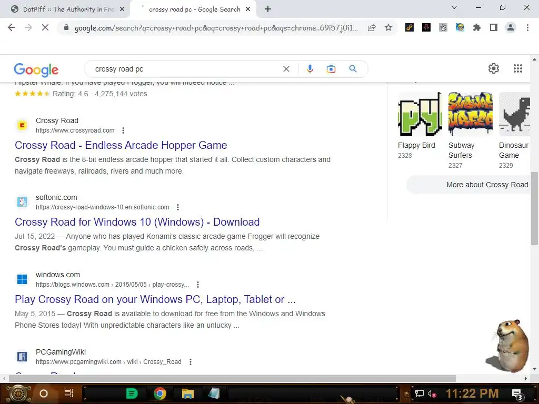This screenshot has width=539, height=404.
Task: Open Task View in taskbar
Action: [x=69, y=393]
